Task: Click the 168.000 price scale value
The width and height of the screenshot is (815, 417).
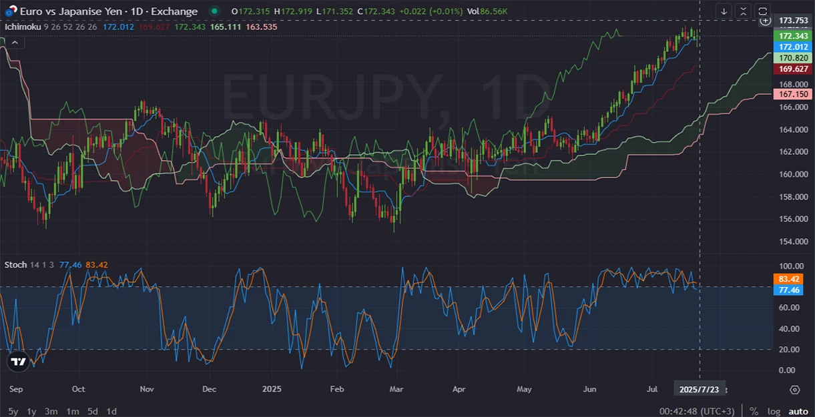Action: tap(794, 85)
